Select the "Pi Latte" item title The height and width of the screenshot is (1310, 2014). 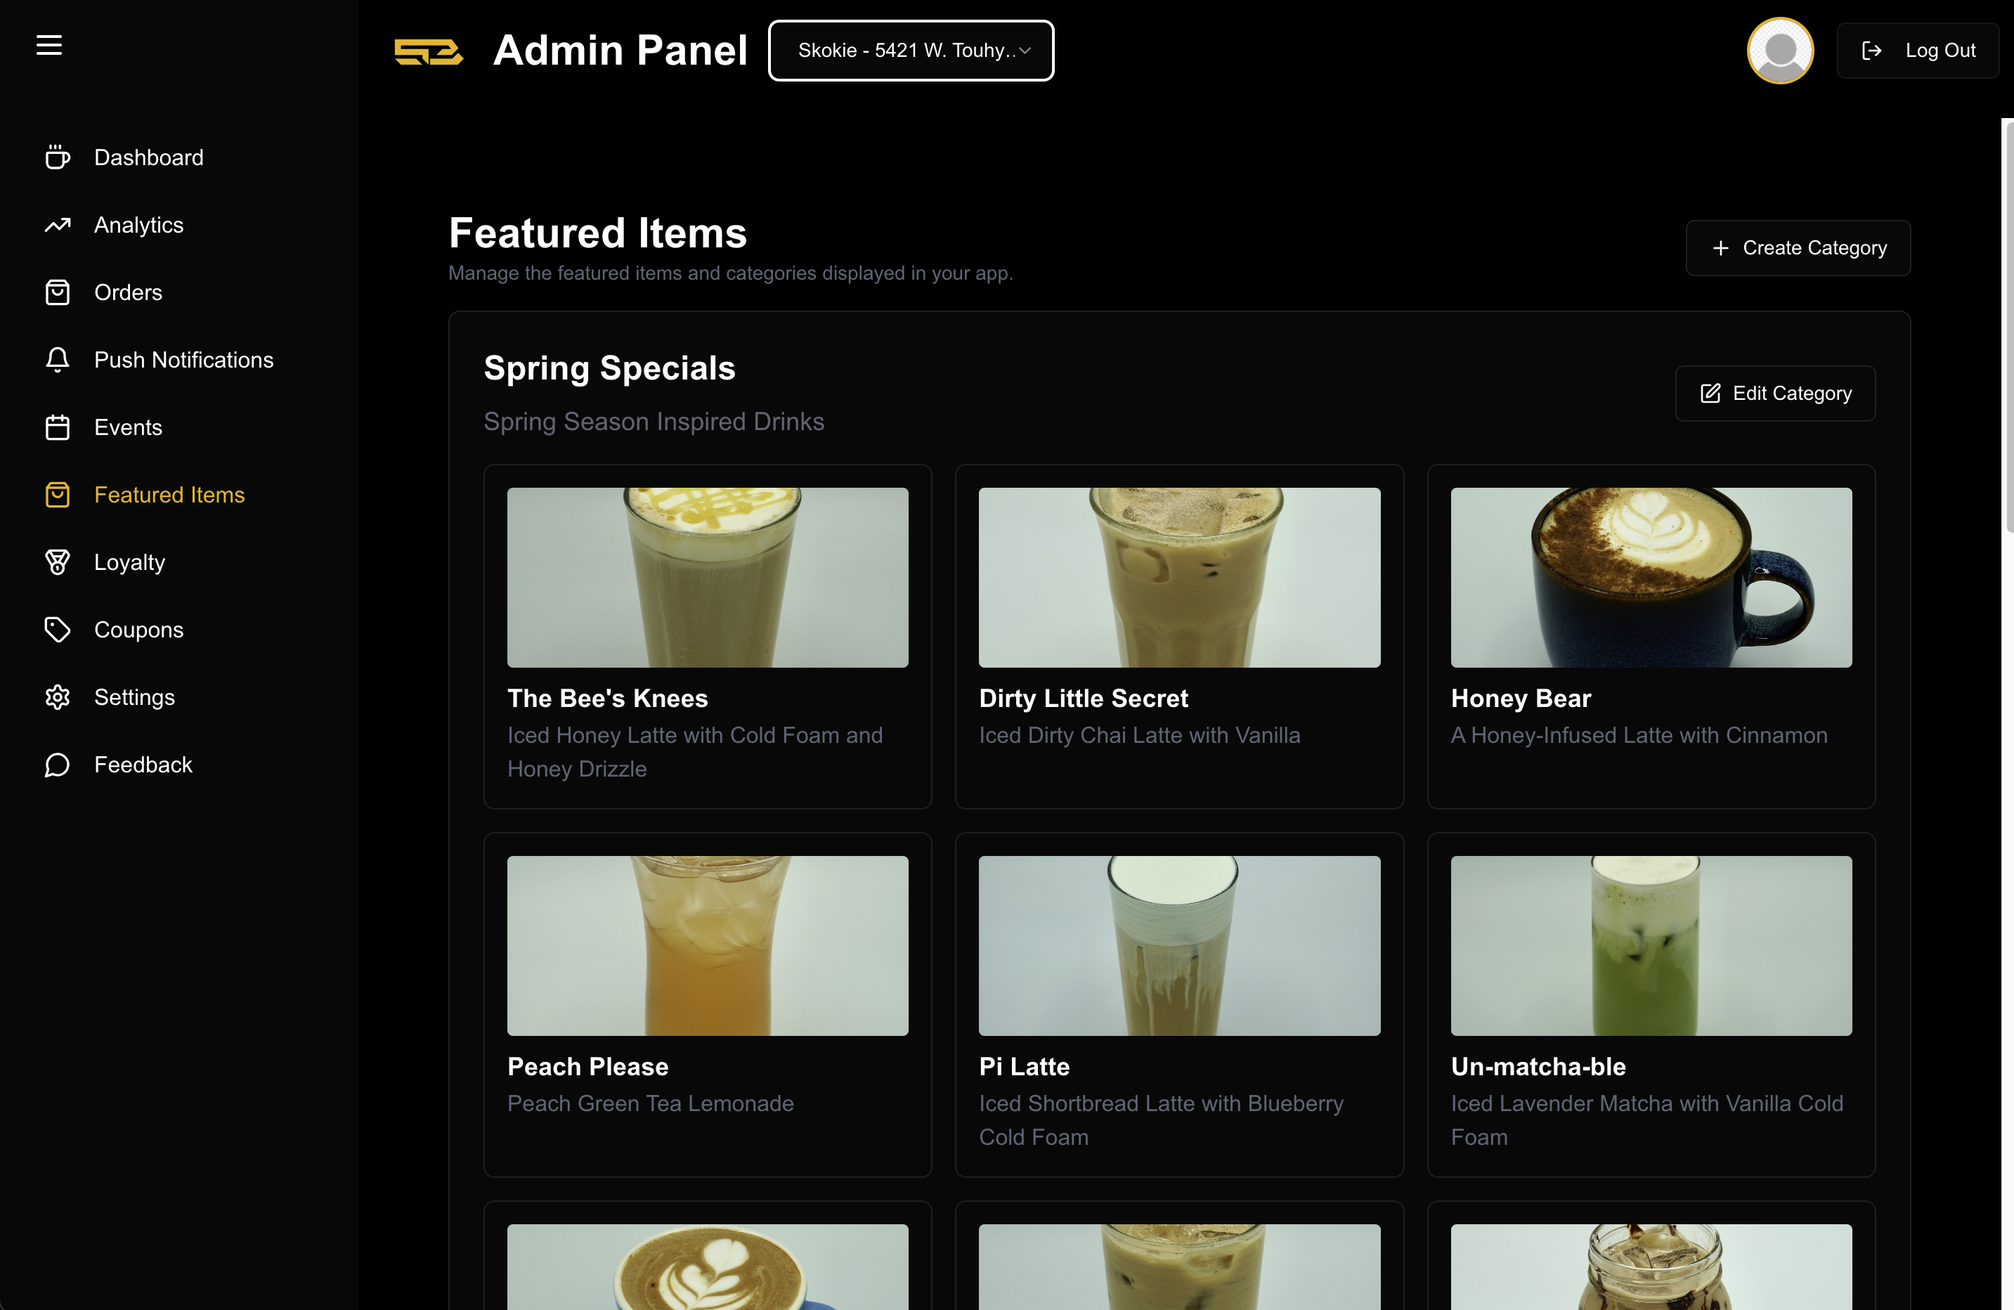coord(1024,1066)
